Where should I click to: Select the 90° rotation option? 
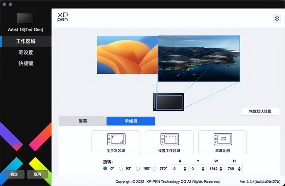pyautogui.click(x=121, y=168)
